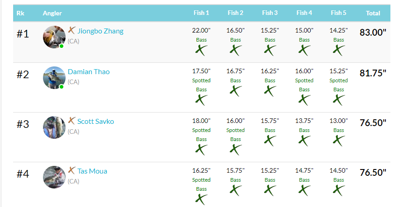Open Tas Moua's Fish 2 photo icon

(236, 190)
